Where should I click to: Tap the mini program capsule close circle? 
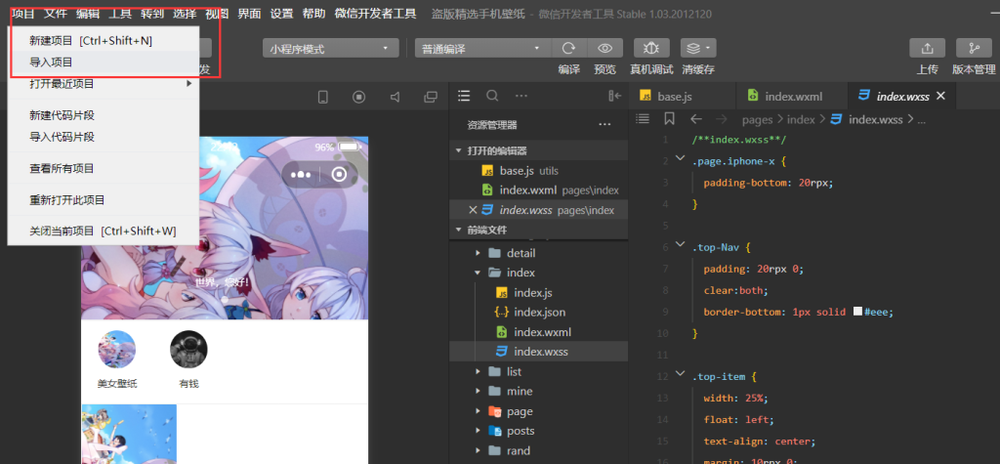tap(339, 174)
